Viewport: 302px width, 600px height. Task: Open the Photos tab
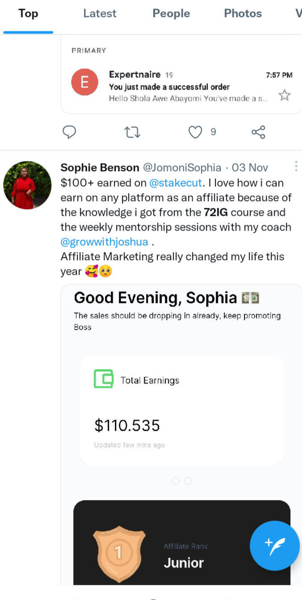[x=243, y=13]
